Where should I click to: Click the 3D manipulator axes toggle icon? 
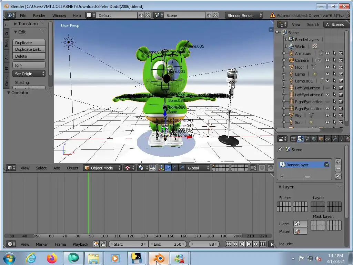coord(161,168)
